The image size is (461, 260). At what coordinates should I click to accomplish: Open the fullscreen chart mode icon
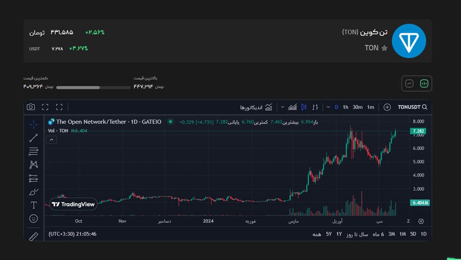click(x=45, y=107)
